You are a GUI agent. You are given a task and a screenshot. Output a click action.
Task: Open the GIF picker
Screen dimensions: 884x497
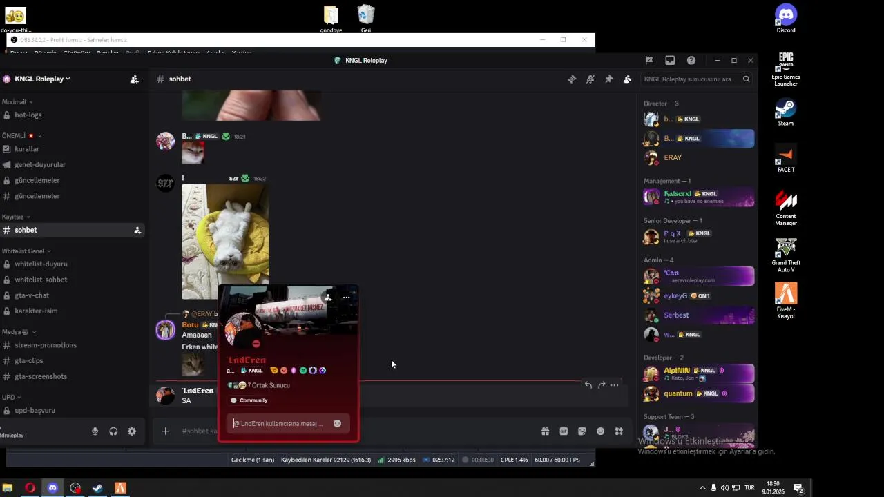564,431
